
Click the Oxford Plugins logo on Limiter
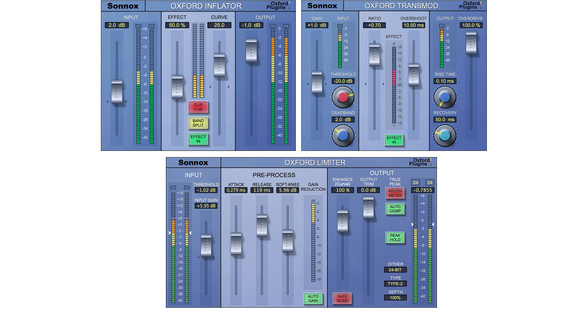pos(420,162)
